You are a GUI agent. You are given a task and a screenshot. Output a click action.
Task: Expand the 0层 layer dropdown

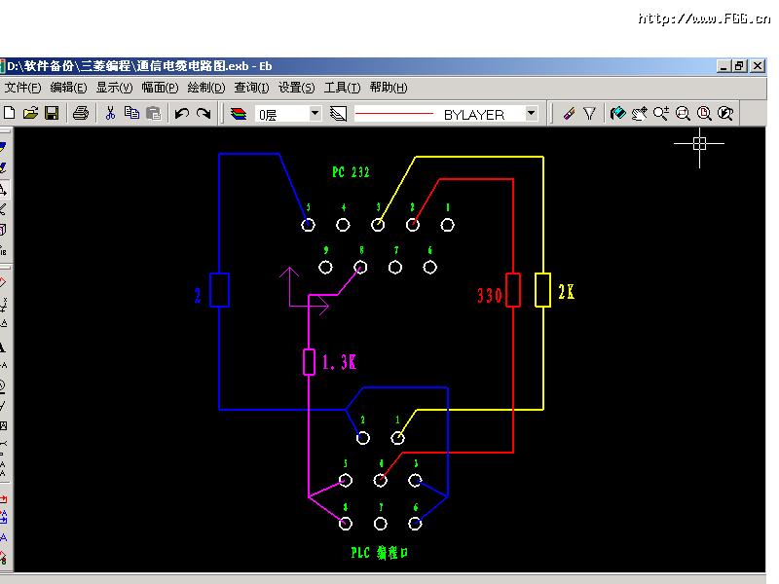click(315, 113)
